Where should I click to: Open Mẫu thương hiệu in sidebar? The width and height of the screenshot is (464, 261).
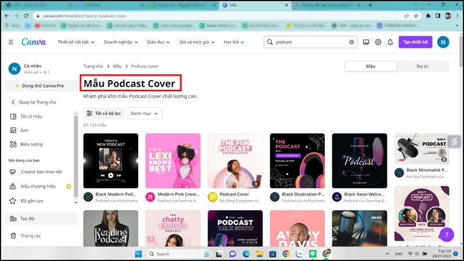click(38, 186)
